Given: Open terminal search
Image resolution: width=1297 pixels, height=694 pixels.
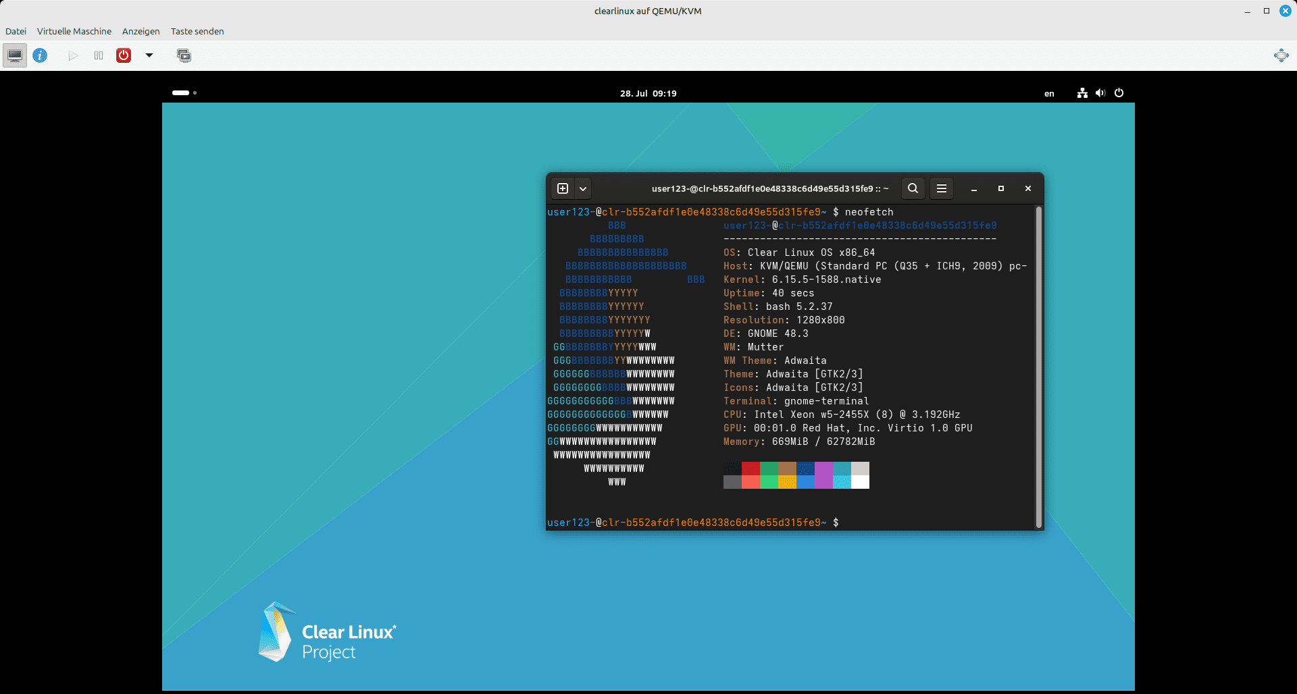Looking at the screenshot, I should (x=913, y=188).
